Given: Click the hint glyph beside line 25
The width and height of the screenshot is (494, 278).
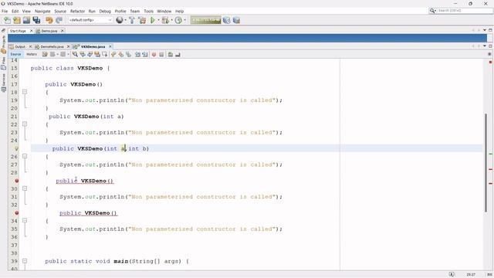Looking at the screenshot, I should 16,148.
